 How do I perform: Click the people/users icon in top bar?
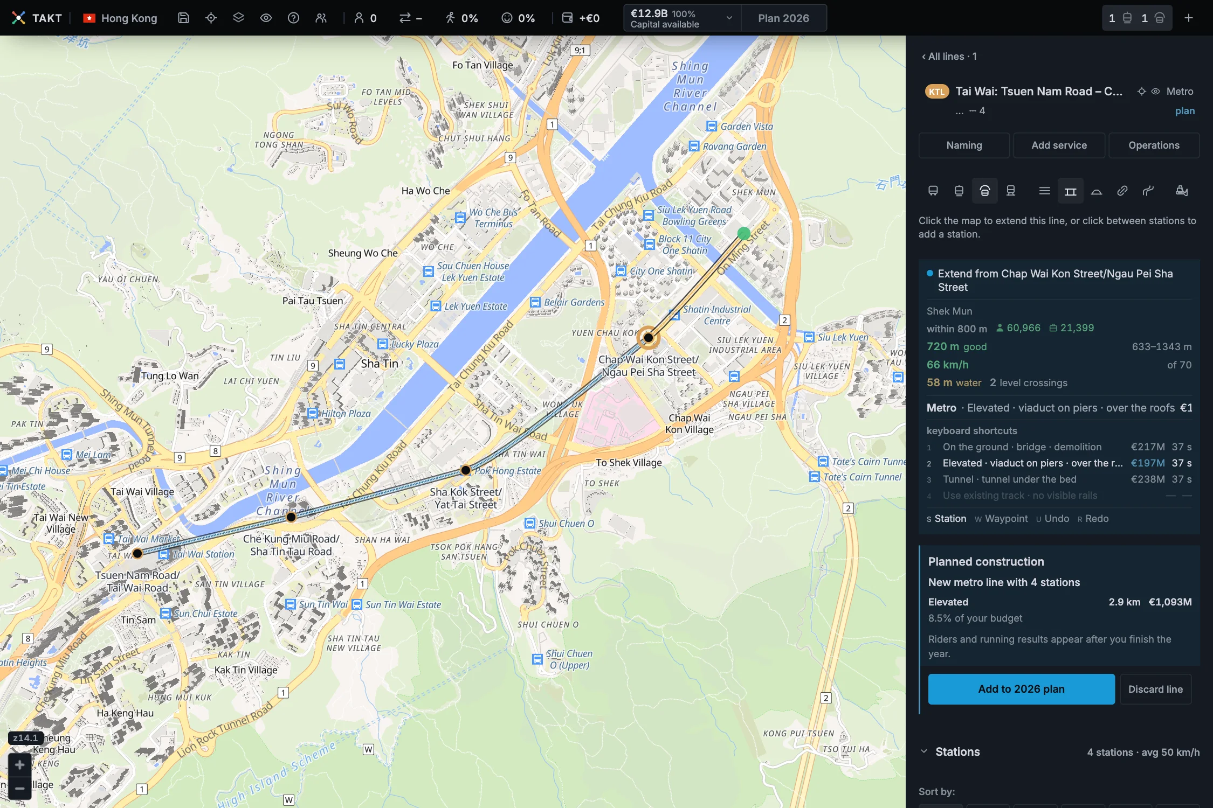click(321, 18)
